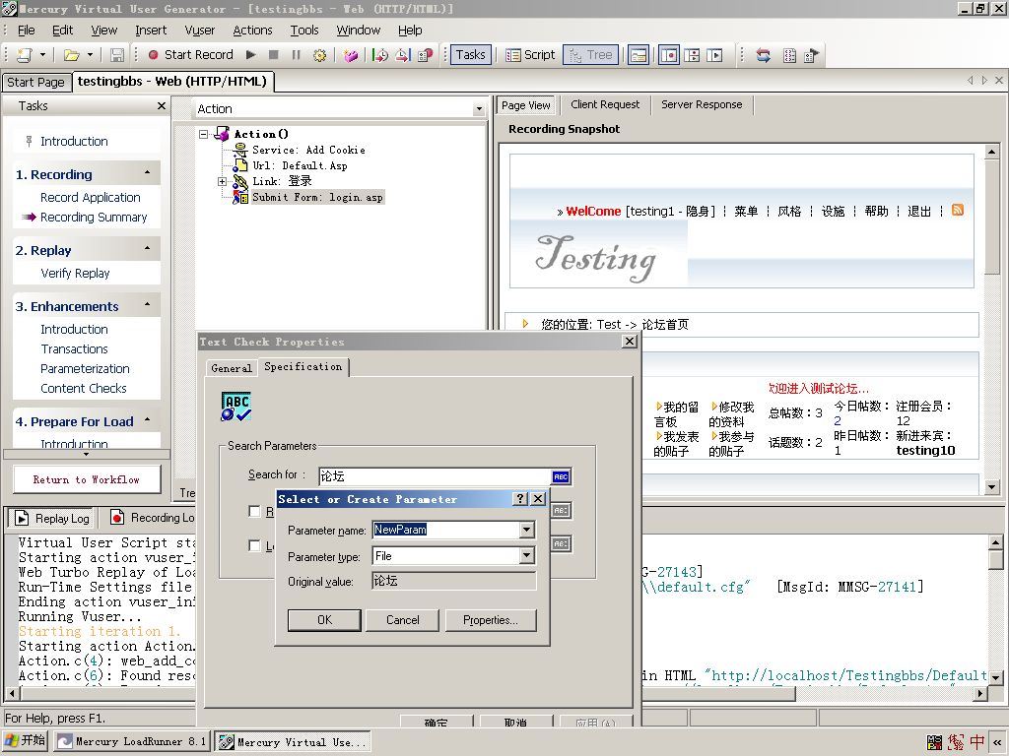Click the last snapshot view toolbar icon
Image resolution: width=1009 pixels, height=756 pixels.
click(x=714, y=55)
